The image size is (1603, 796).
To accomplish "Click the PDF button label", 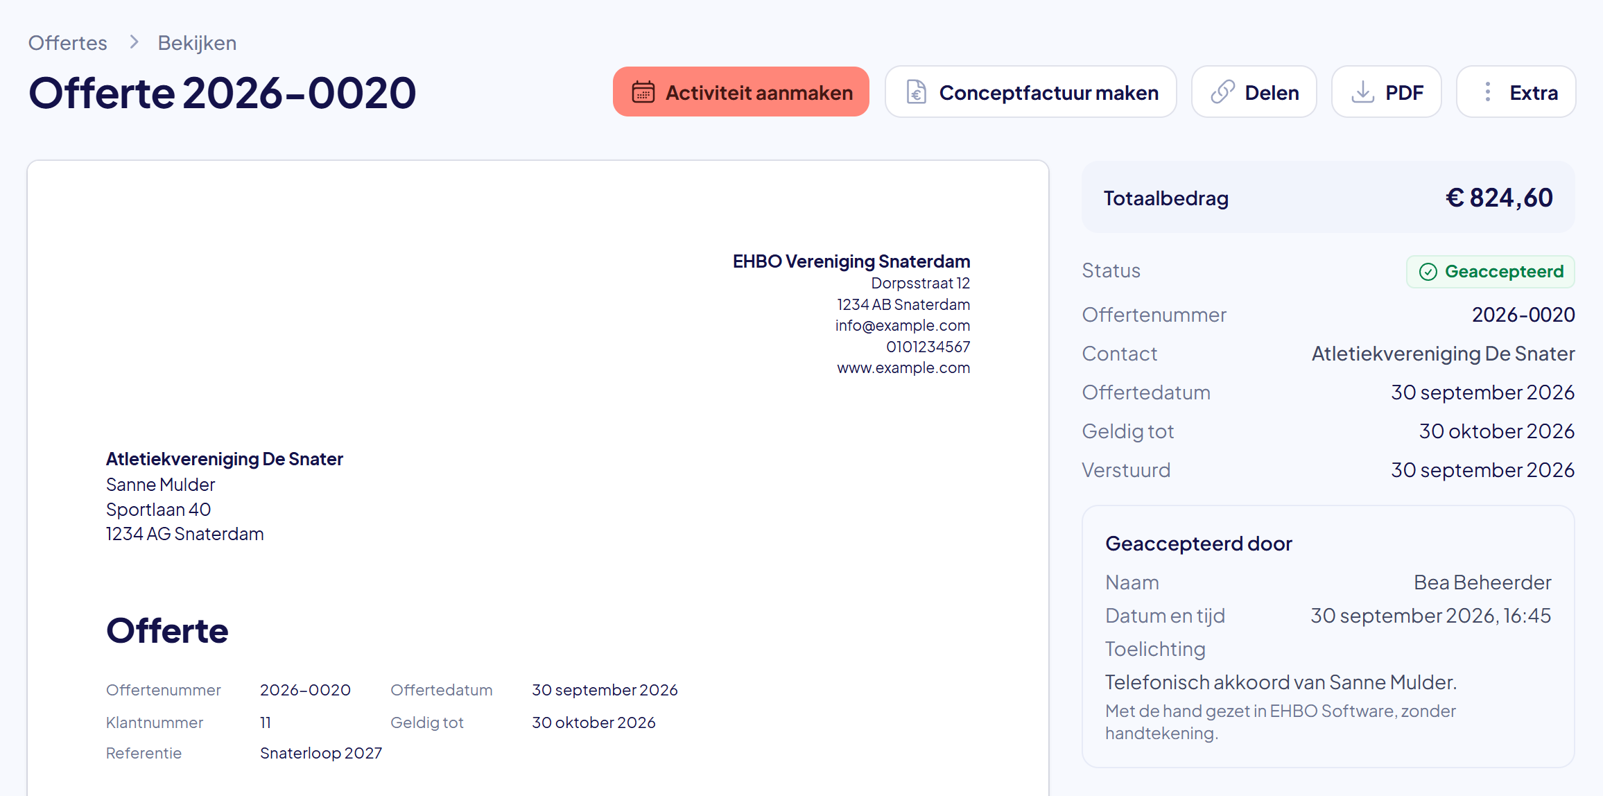I will [1404, 92].
